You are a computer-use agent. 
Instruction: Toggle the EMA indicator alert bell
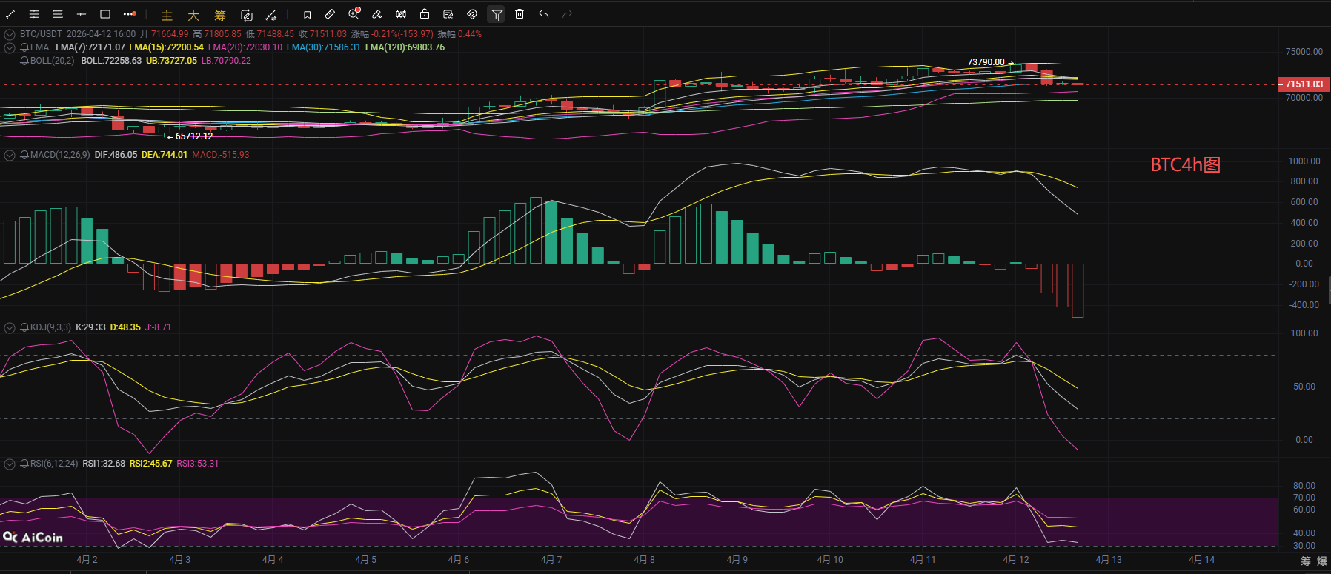[24, 47]
